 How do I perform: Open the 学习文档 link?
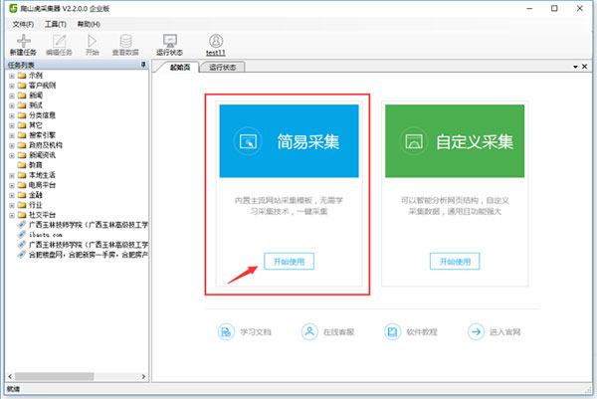256,332
